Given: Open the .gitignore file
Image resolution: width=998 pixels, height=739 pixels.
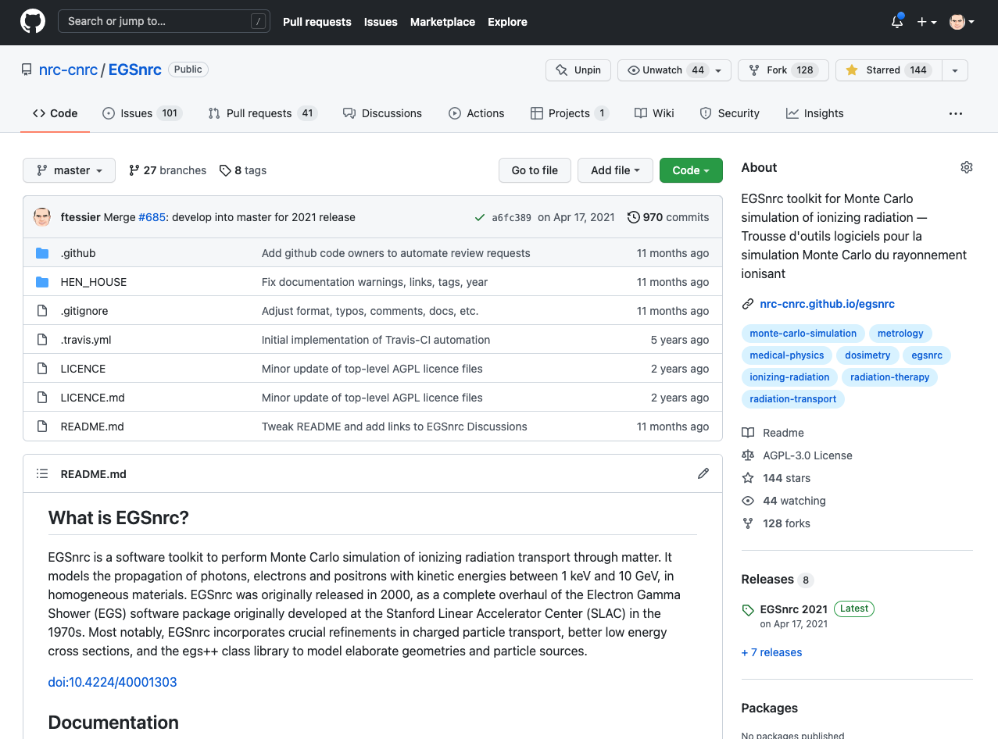Looking at the screenshot, I should click(x=84, y=311).
